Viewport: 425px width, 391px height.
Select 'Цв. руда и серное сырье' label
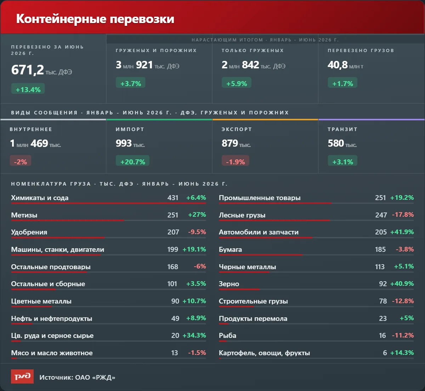52,336
